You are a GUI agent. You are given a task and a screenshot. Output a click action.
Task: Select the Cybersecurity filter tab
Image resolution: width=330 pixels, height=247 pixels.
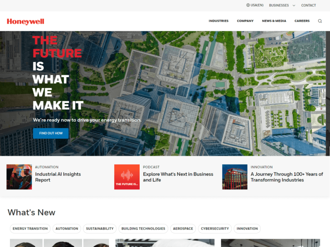[x=215, y=229]
